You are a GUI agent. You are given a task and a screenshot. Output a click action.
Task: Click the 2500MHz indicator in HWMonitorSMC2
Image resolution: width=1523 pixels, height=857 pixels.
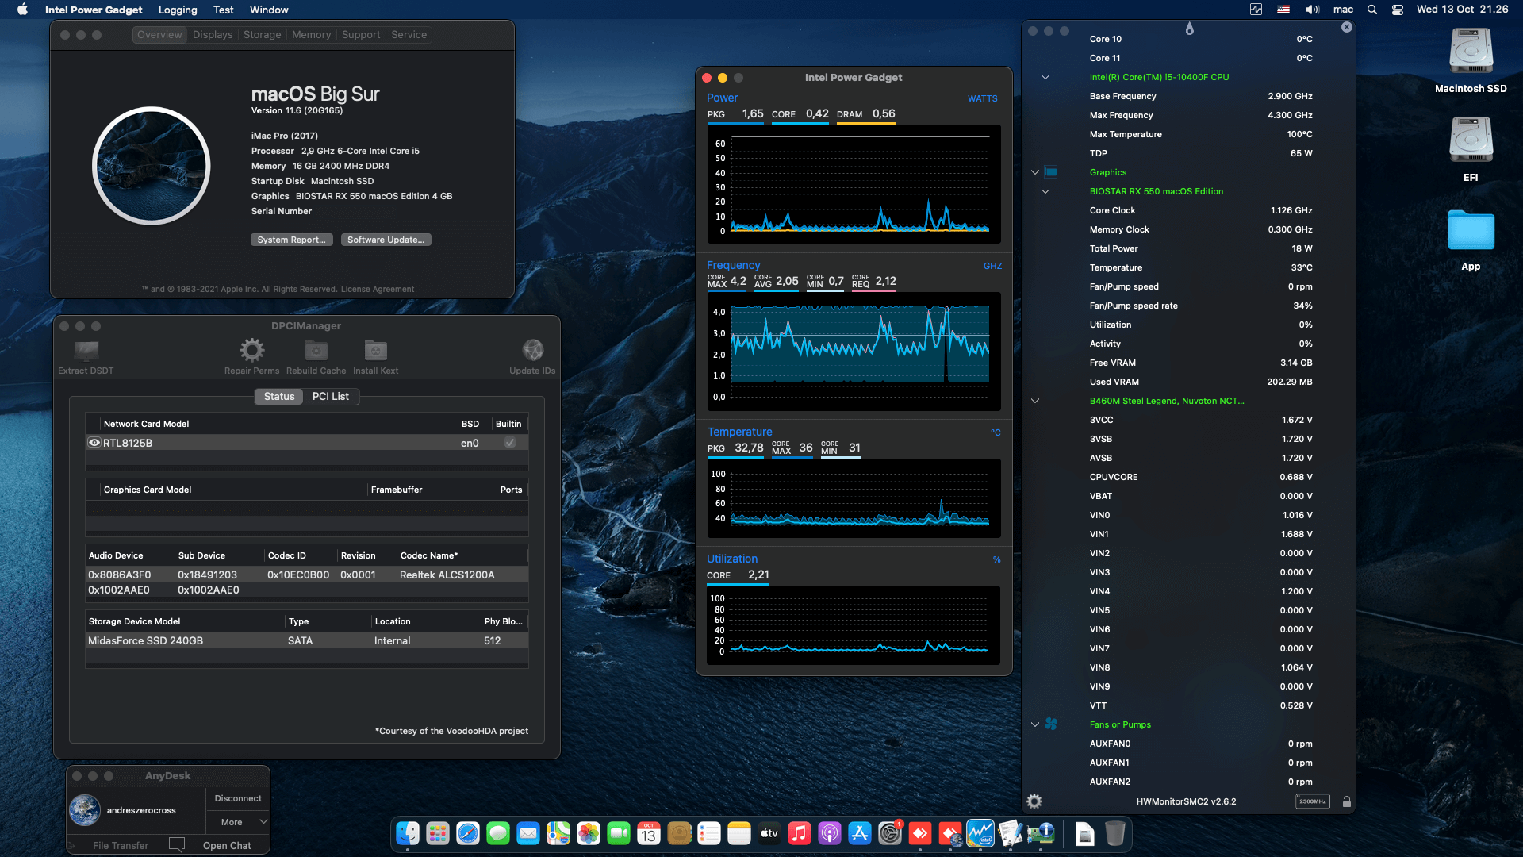pyautogui.click(x=1312, y=801)
